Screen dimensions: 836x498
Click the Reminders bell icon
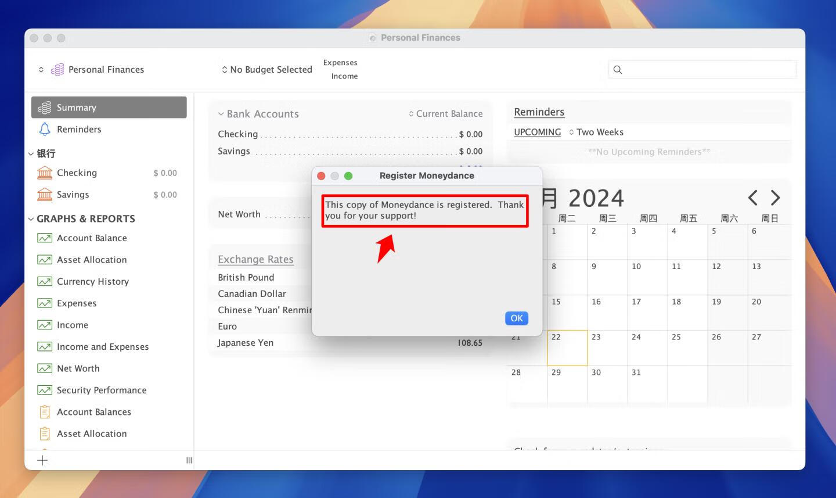pos(45,129)
